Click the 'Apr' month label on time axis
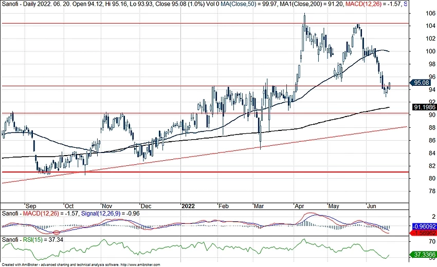437x267 pixels. click(299, 206)
